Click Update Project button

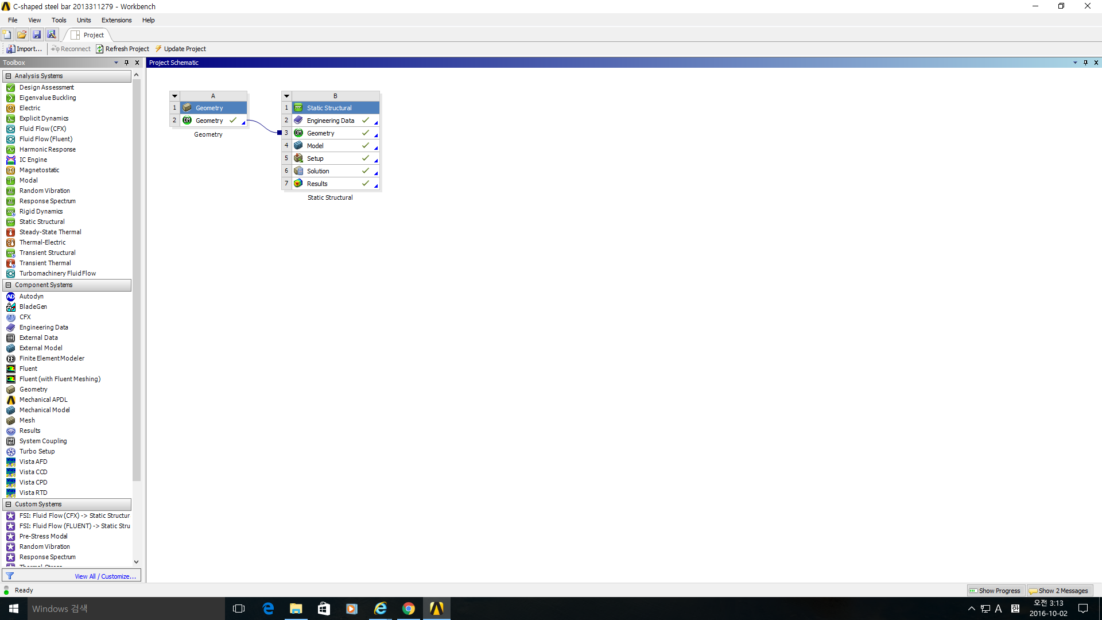(x=181, y=49)
